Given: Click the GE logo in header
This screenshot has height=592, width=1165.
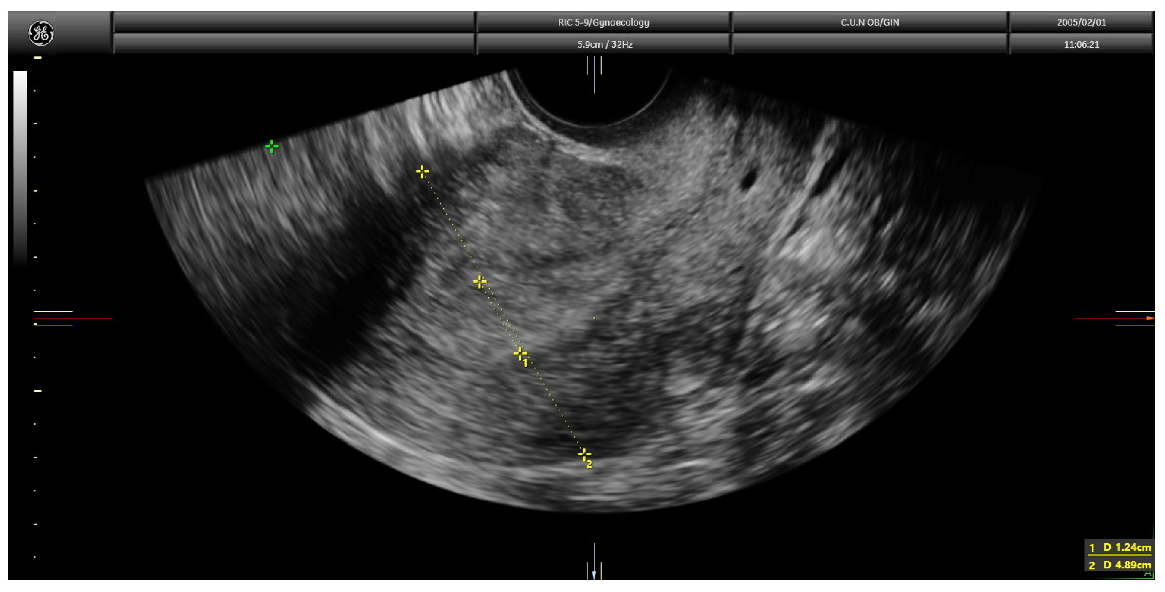Looking at the screenshot, I should (41, 33).
